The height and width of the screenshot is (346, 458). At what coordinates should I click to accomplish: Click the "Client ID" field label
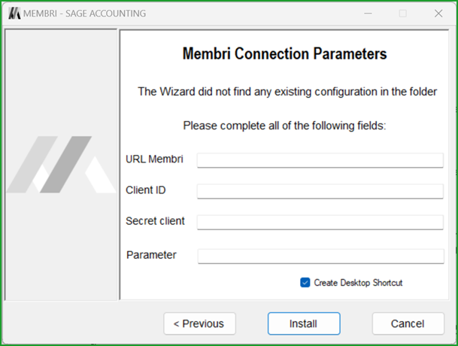click(146, 190)
